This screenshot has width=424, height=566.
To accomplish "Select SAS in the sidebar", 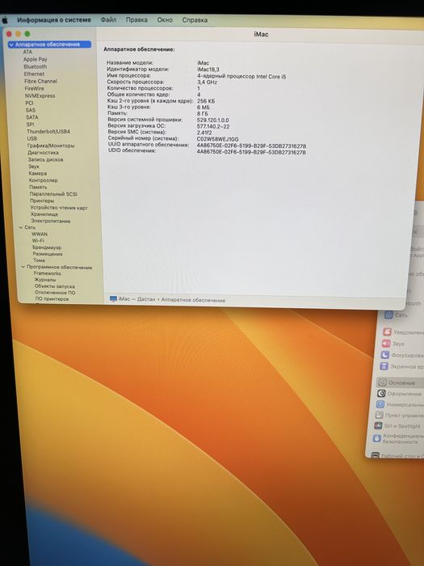I will coord(31,110).
